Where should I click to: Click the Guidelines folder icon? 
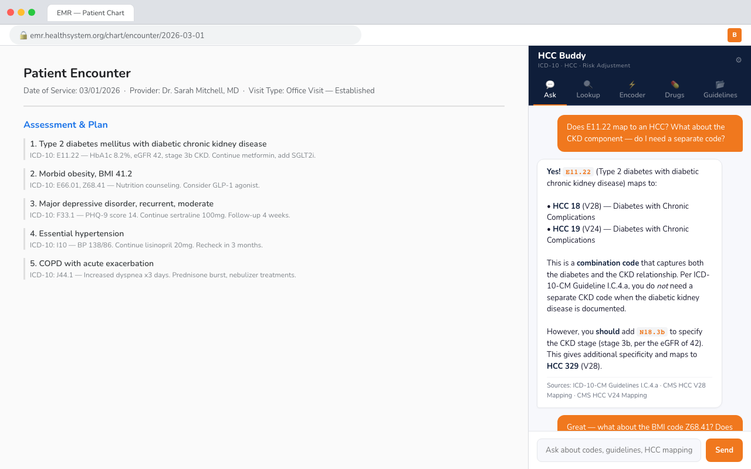720,84
